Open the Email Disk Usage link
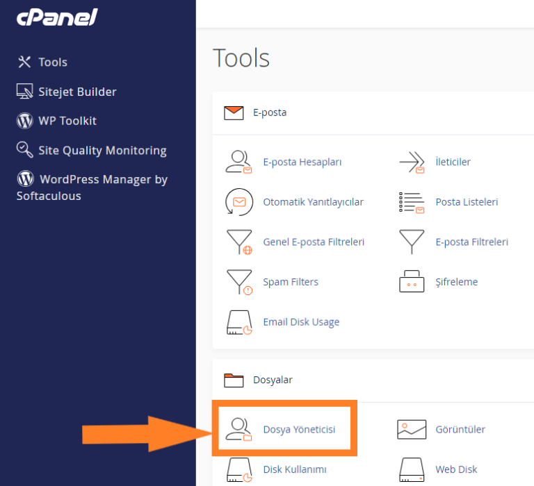 tap(301, 322)
